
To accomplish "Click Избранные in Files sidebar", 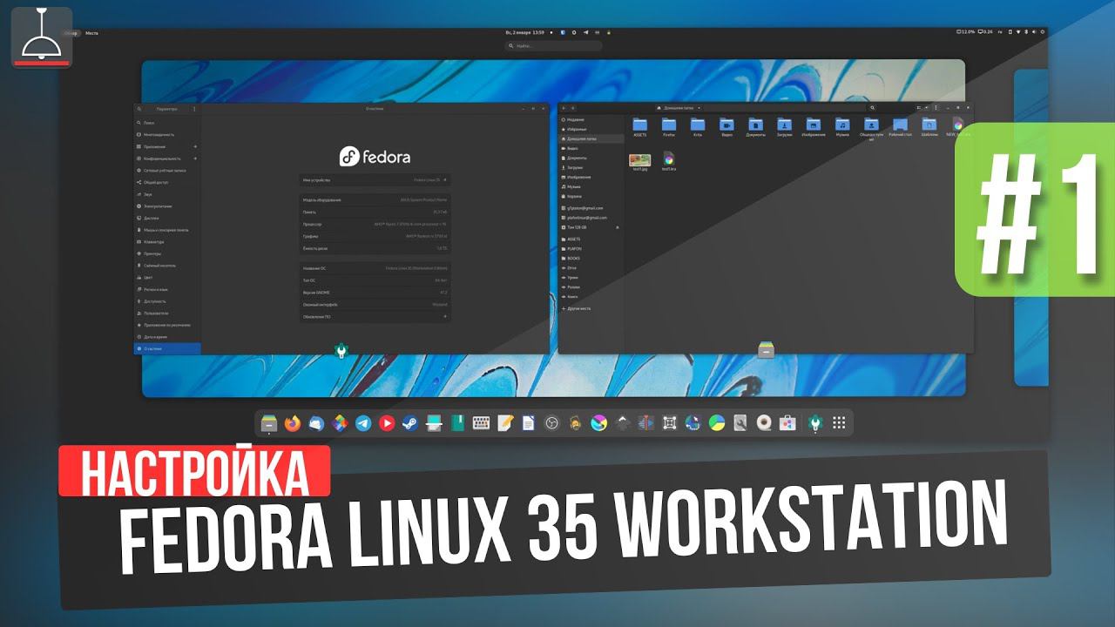I will click(591, 129).
